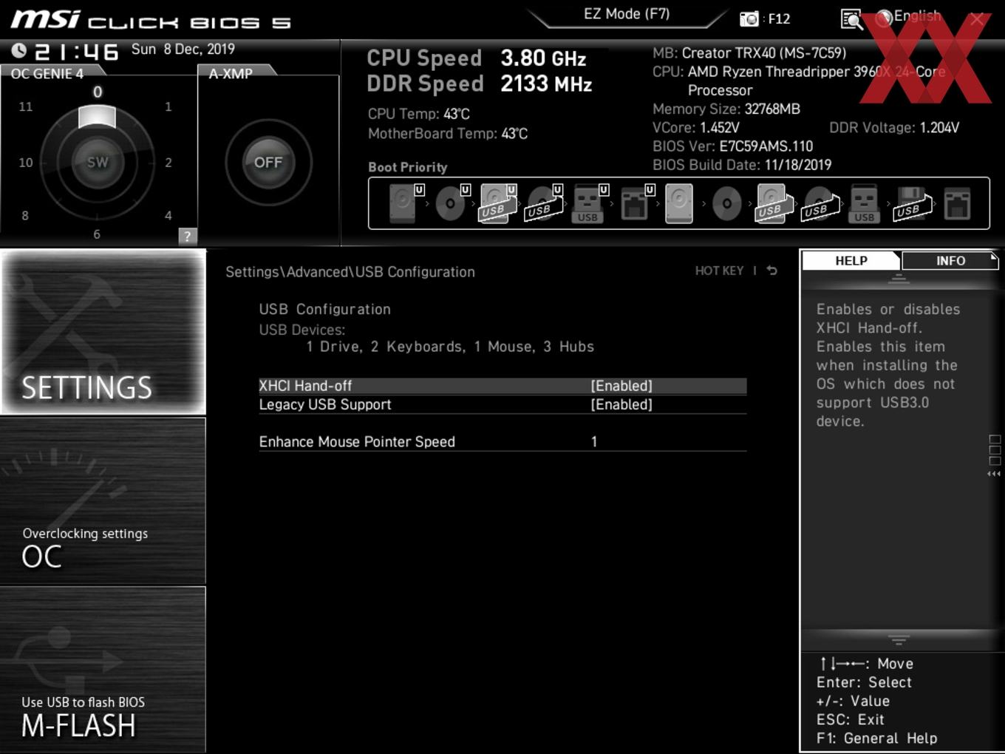This screenshot has height=754, width=1005.
Task: Select the legacy optical disc icon without U badge
Action: pos(726,203)
